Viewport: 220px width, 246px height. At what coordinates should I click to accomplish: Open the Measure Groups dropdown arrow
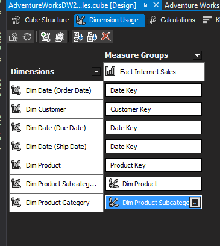point(197,55)
